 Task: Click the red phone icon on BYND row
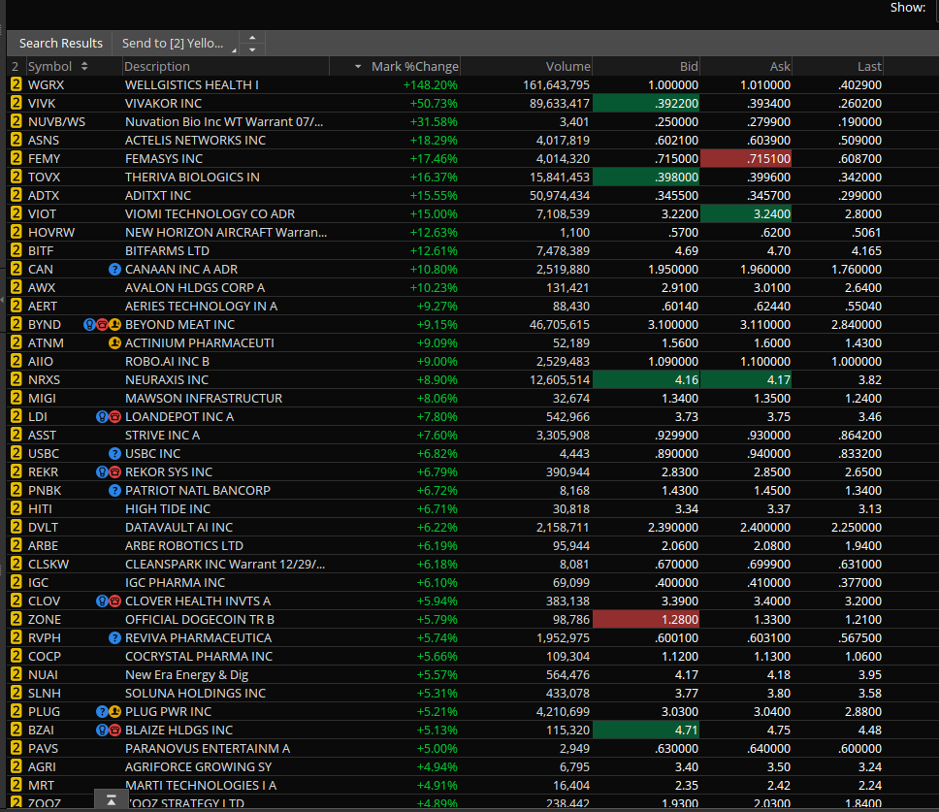[x=102, y=325]
